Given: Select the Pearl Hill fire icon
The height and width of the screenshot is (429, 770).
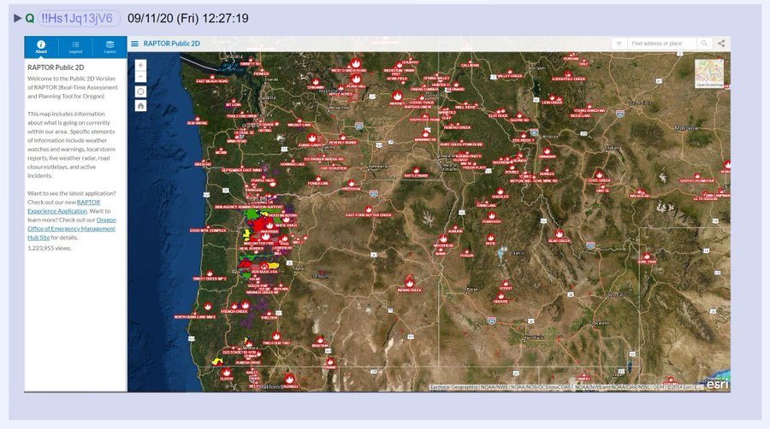Looking at the screenshot, I should point(356,79).
